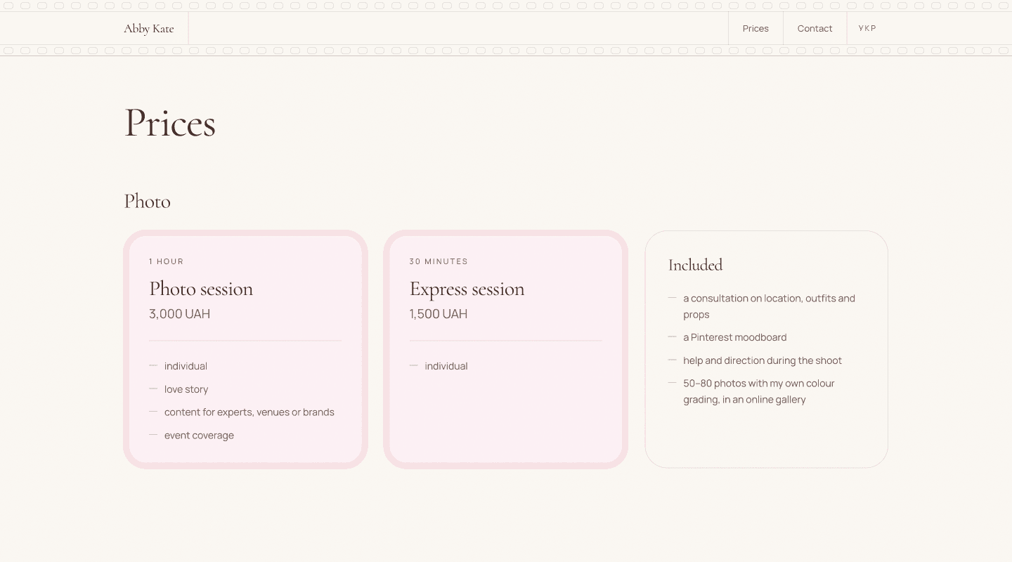Click the 1 HOUR duration label

coord(167,261)
